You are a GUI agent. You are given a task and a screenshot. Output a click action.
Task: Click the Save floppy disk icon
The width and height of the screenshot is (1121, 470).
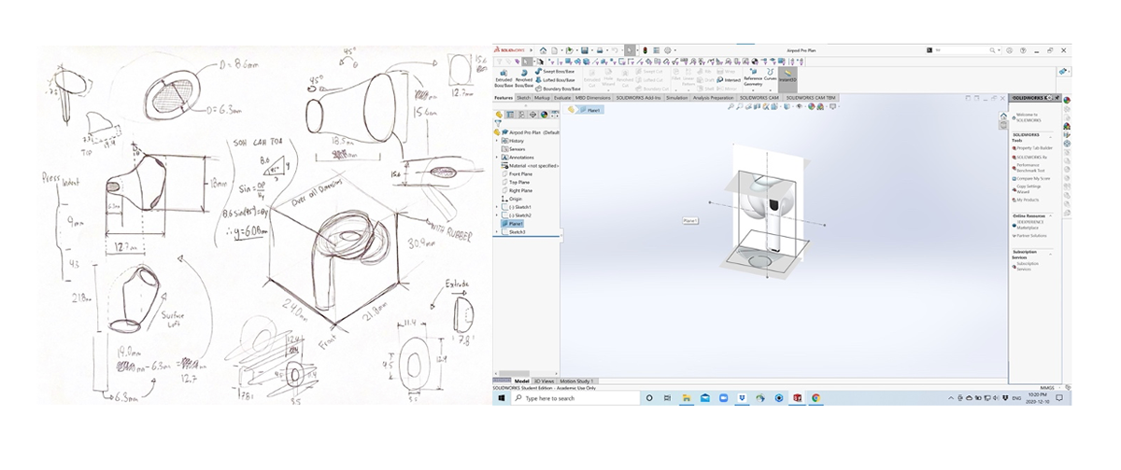585,50
